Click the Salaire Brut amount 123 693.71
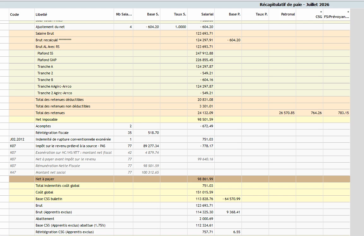The width and height of the screenshot is (364, 236). (204, 33)
